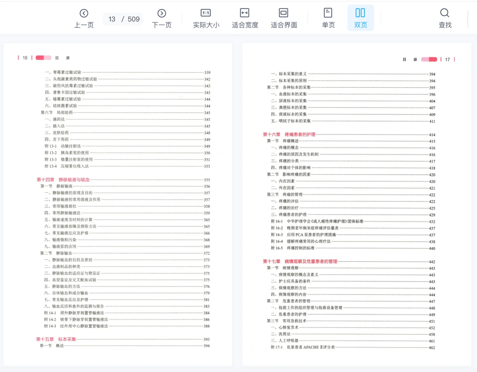Image resolution: width=477 pixels, height=372 pixels.
Task: Click appendix 附13-3 微量注射泵的使用
Action: [x=68, y=159]
